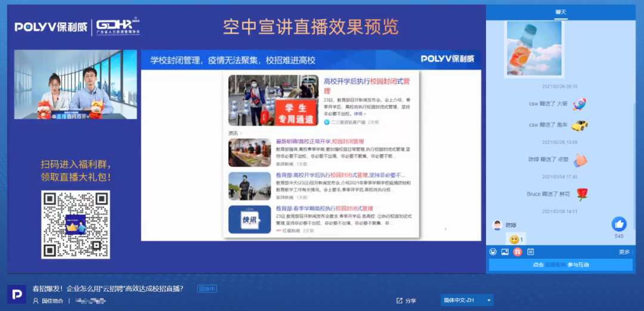Open the emoji picker in chat
Image resolution: width=644 pixels, height=311 pixels.
click(493, 252)
